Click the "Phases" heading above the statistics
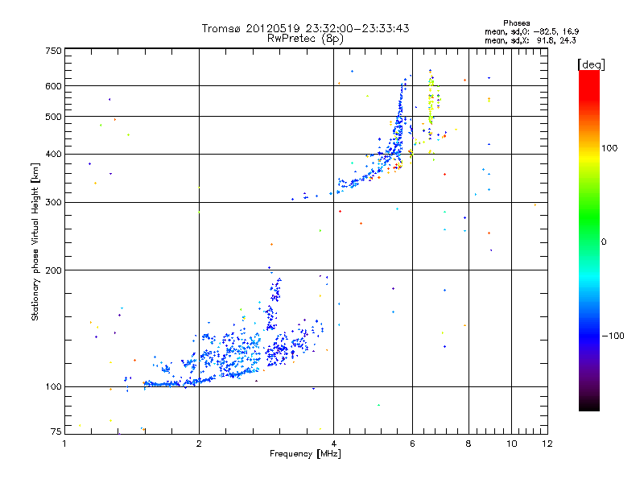This screenshot has width=644, height=483. 516,23
